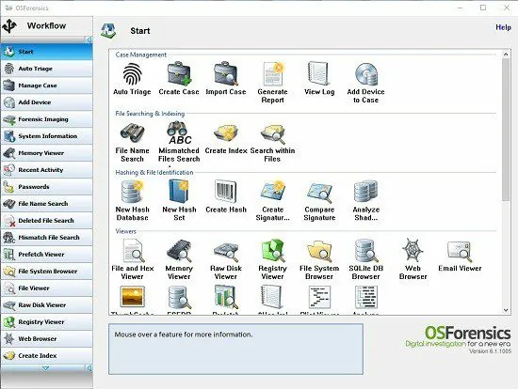Image resolution: width=518 pixels, height=389 pixels.
Task: Open Mismatched Files Search ABC icon
Action: 179,133
